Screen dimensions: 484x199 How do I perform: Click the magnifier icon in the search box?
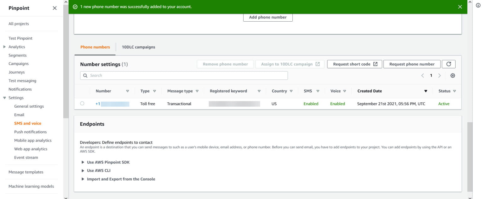click(85, 75)
